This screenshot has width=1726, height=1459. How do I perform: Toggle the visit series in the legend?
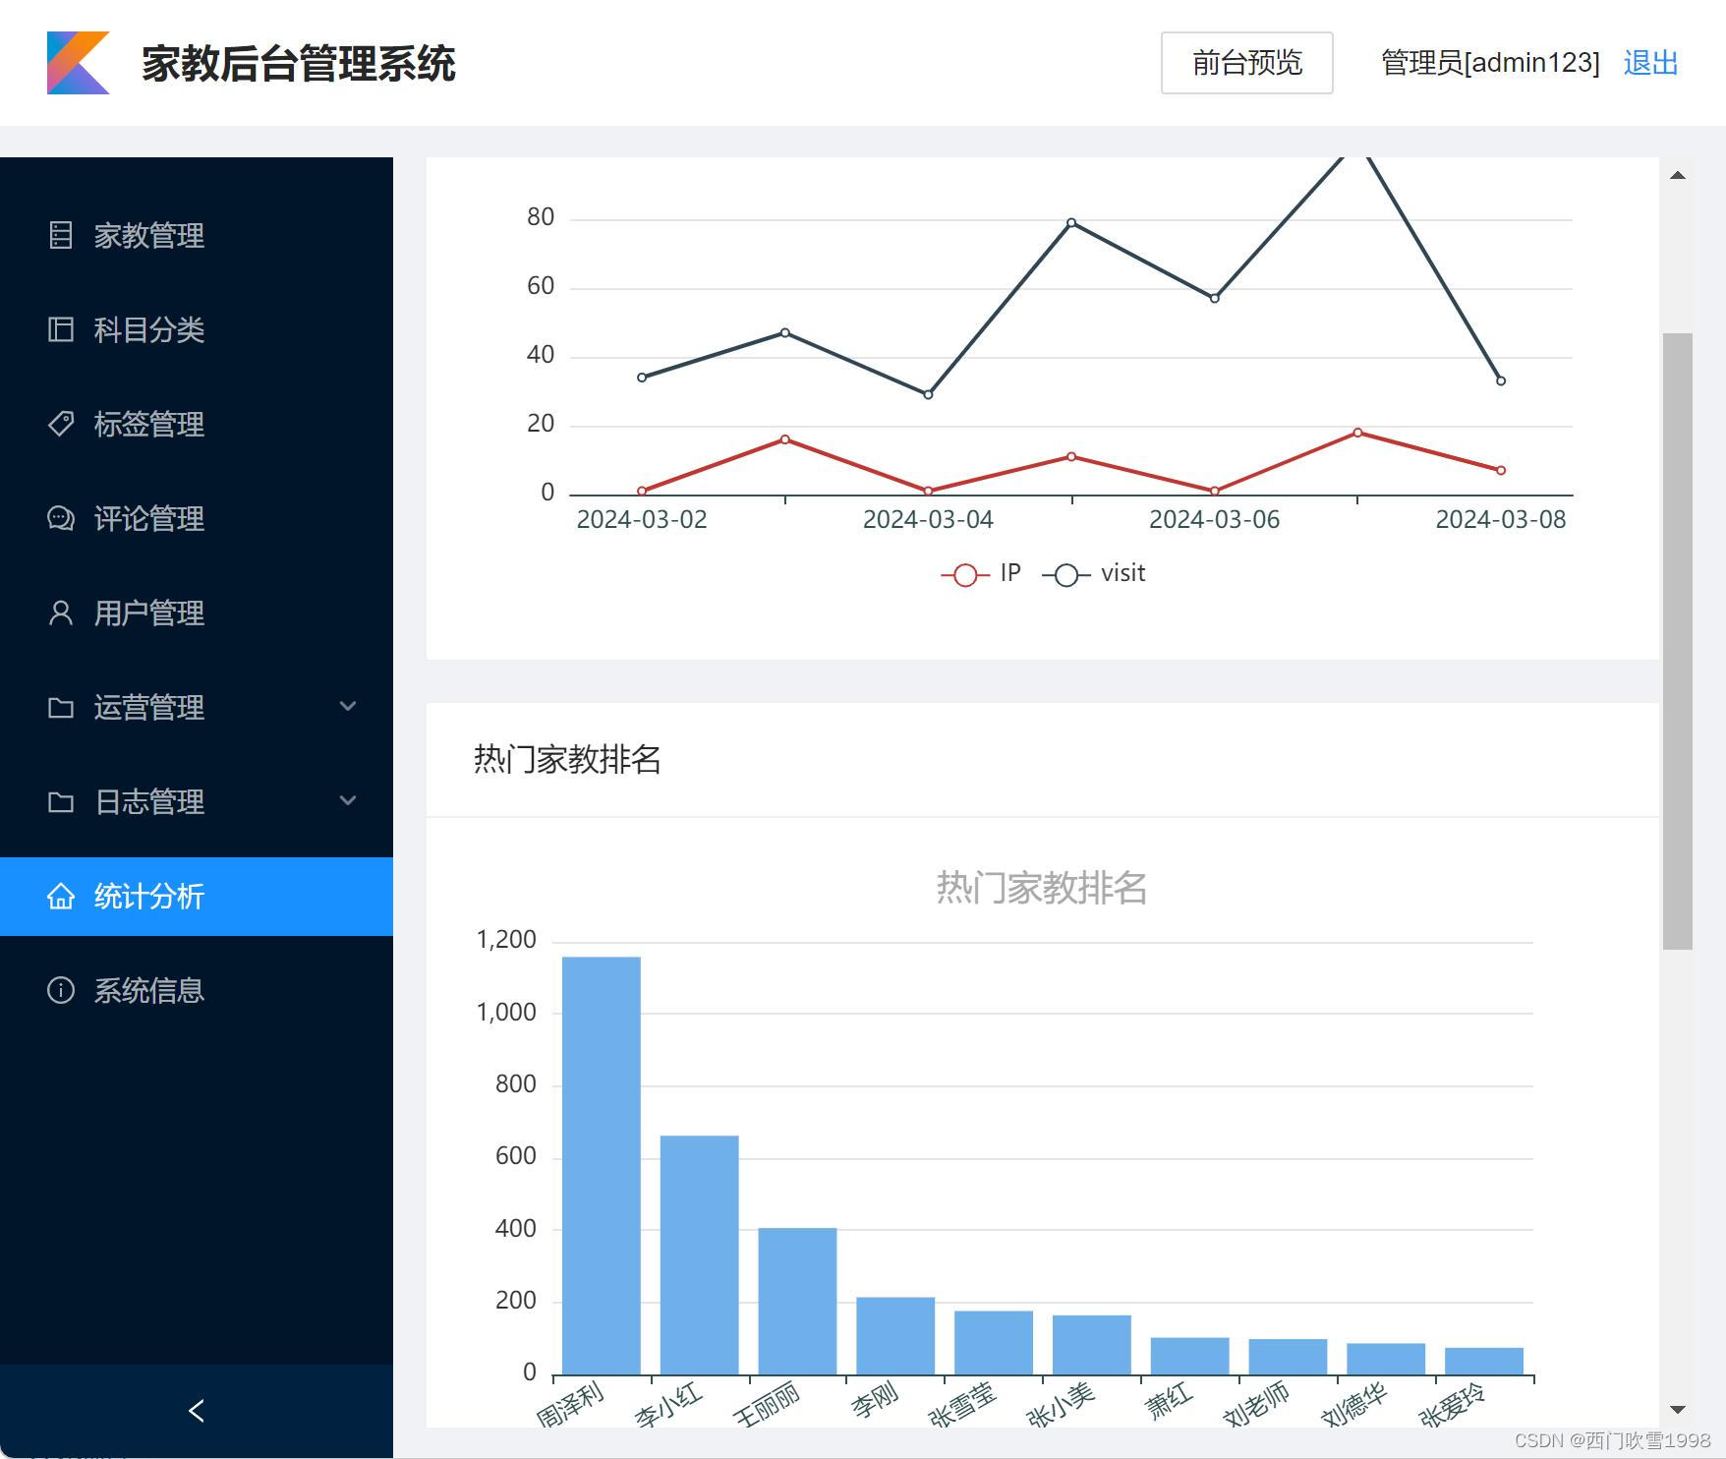pyautogui.click(x=1094, y=574)
